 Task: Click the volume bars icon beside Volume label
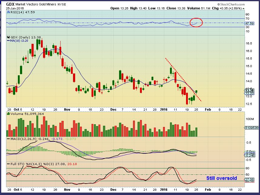pyautogui.click(x=8, y=114)
